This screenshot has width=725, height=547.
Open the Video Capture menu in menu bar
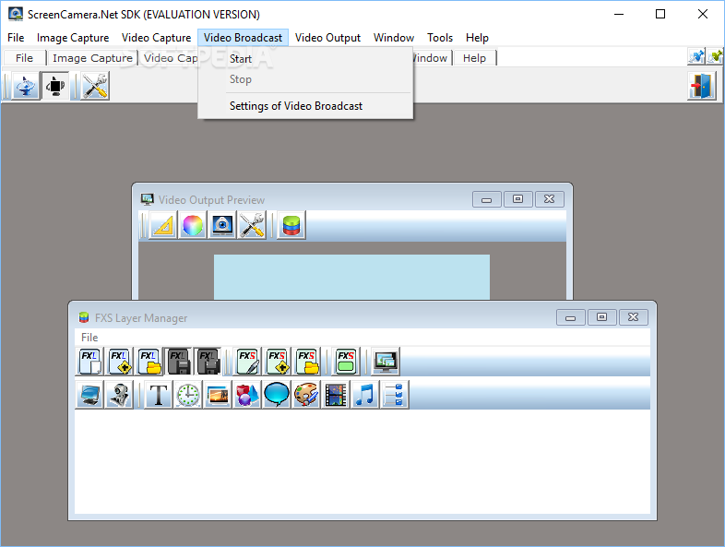pyautogui.click(x=156, y=38)
